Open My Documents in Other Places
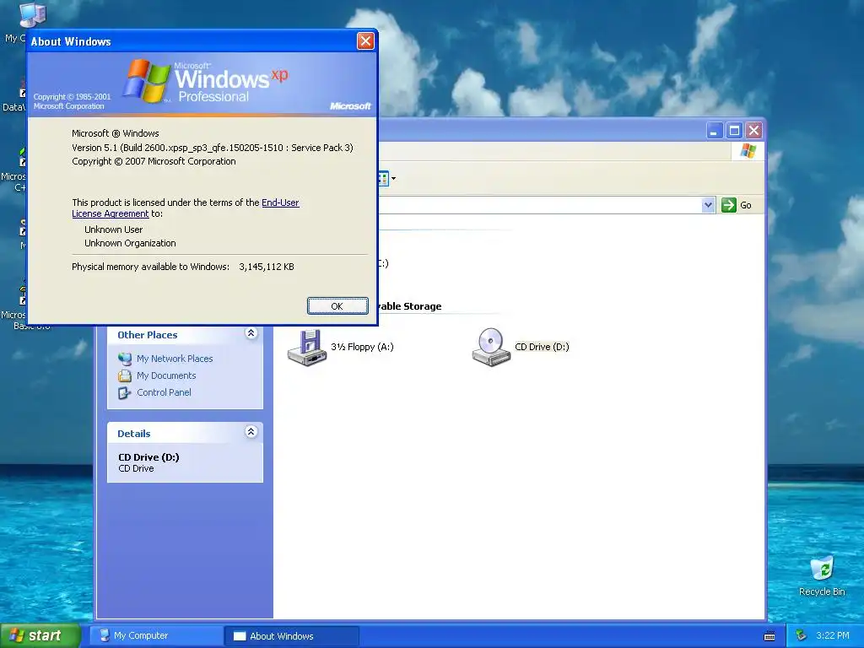The width and height of the screenshot is (864, 648). 166,375
